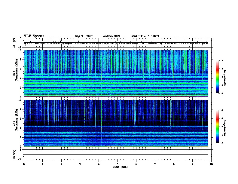Click the upper ch.1 color scale bar
This screenshot has width=238, height=184.
point(217,77)
